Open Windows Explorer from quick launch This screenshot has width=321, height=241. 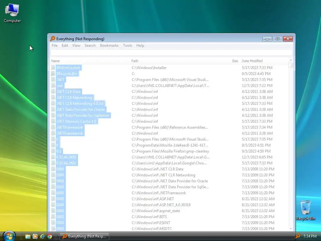(x=28, y=237)
